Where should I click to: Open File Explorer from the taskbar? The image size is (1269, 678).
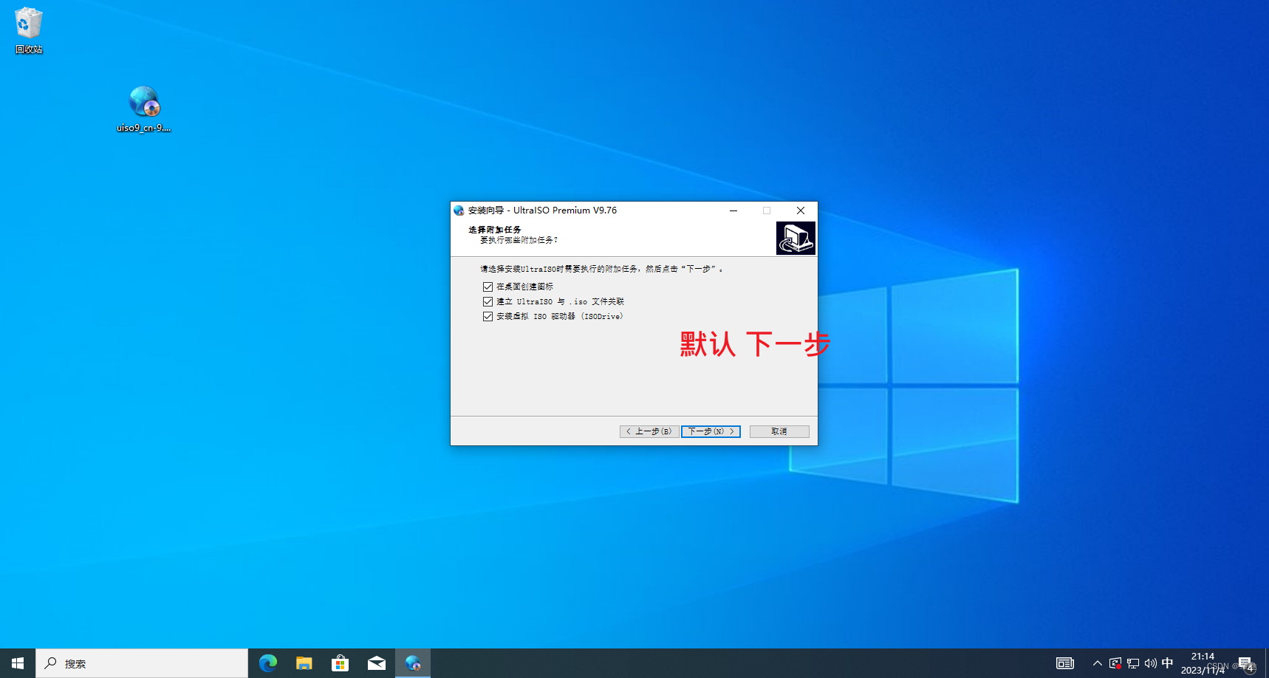click(304, 663)
